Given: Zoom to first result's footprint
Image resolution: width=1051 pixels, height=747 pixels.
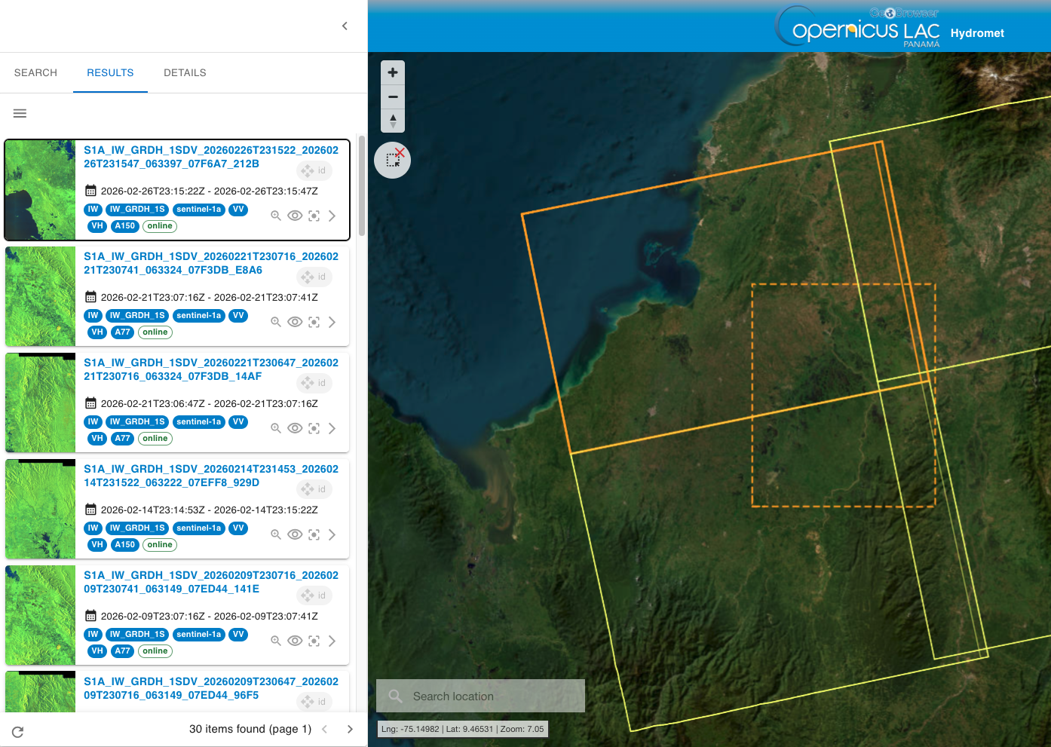Looking at the screenshot, I should pyautogui.click(x=276, y=216).
